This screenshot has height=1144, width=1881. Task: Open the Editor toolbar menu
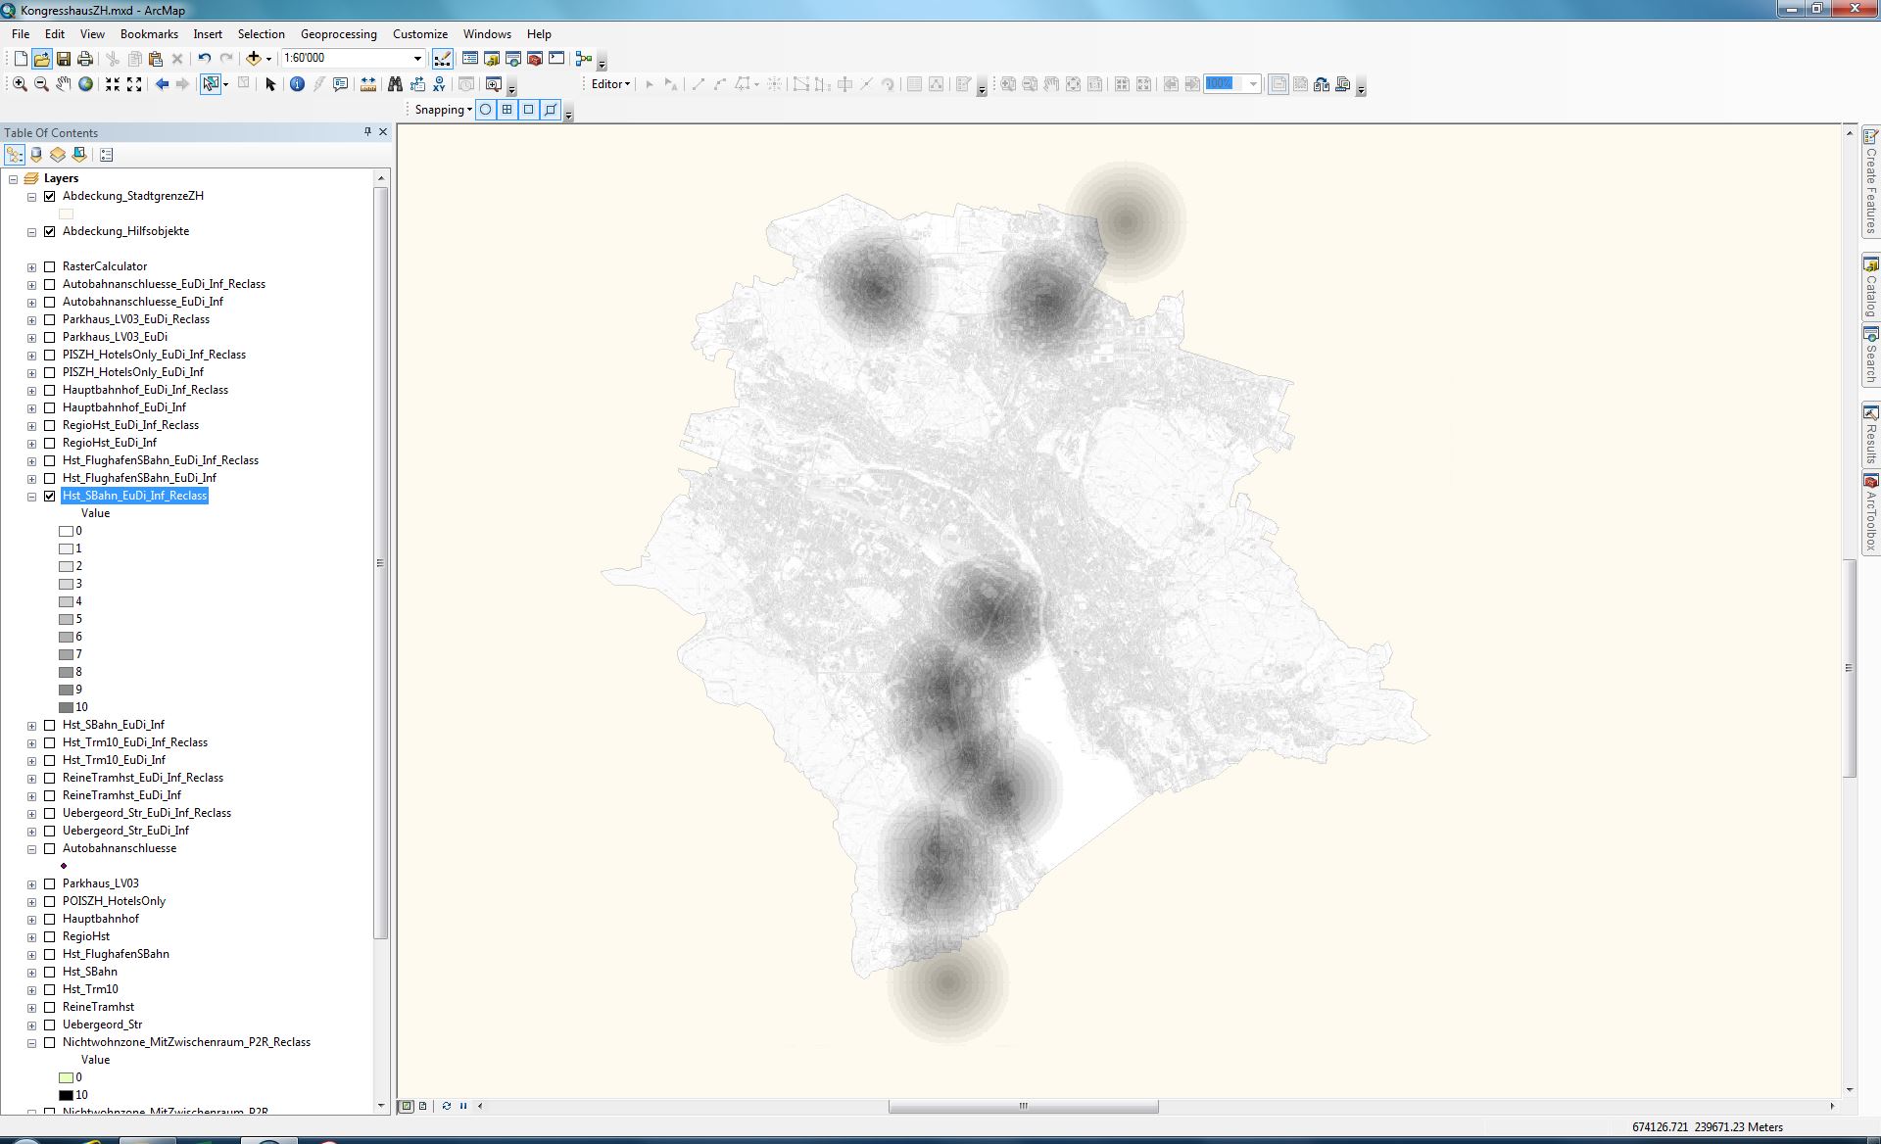click(x=610, y=84)
